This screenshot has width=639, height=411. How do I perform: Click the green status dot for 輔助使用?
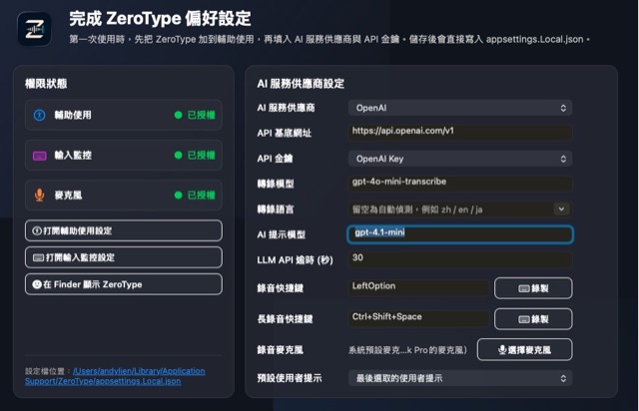(x=178, y=115)
